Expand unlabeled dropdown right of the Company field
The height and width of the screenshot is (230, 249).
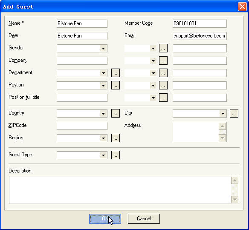click(x=153, y=61)
